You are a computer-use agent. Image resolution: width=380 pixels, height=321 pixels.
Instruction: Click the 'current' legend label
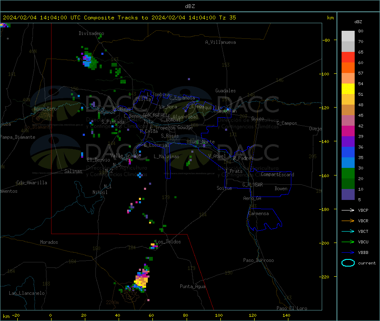367,263
